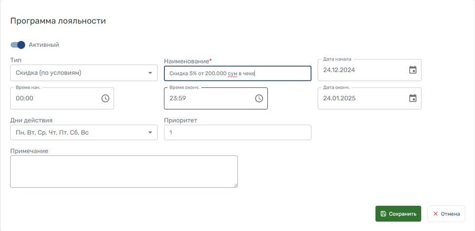Image resolution: width=475 pixels, height=231 pixels.
Task: Click the clock icon in Время оконч.
Action: (x=259, y=98)
